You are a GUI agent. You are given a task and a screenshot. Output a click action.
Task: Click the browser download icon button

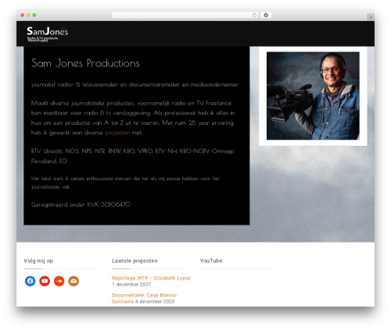coord(266,15)
